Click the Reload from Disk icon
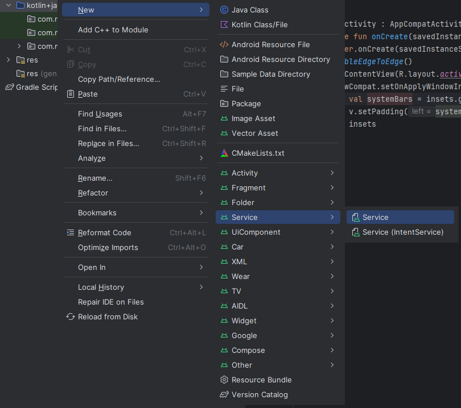The image size is (461, 408). (x=71, y=317)
